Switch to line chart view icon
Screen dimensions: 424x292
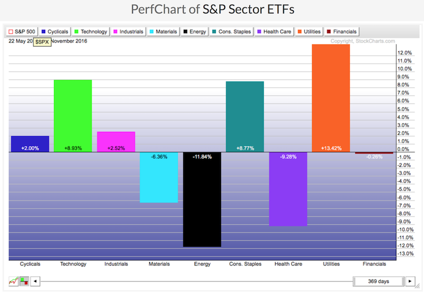pyautogui.click(x=13, y=281)
